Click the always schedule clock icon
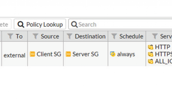The height and width of the screenshot is (102, 172). click(x=112, y=54)
